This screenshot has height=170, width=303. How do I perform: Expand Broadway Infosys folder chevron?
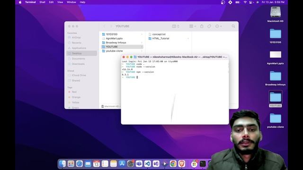(142, 42)
